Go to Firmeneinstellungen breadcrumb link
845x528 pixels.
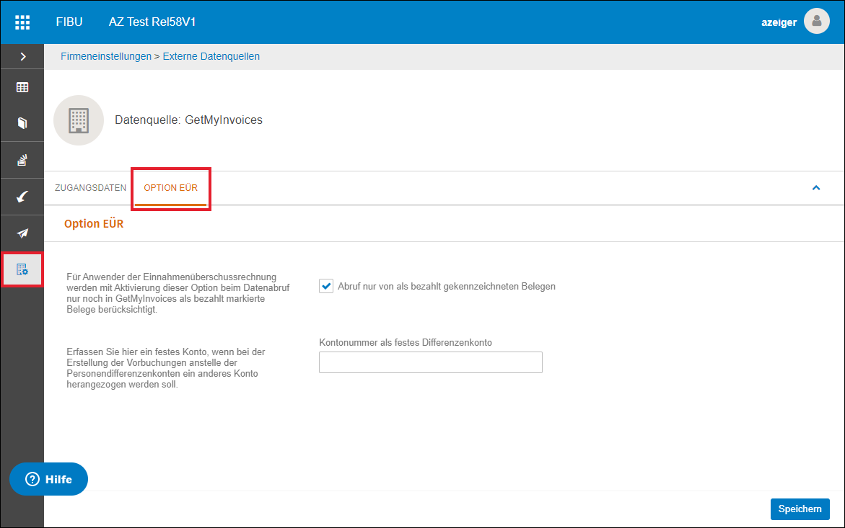pos(106,56)
